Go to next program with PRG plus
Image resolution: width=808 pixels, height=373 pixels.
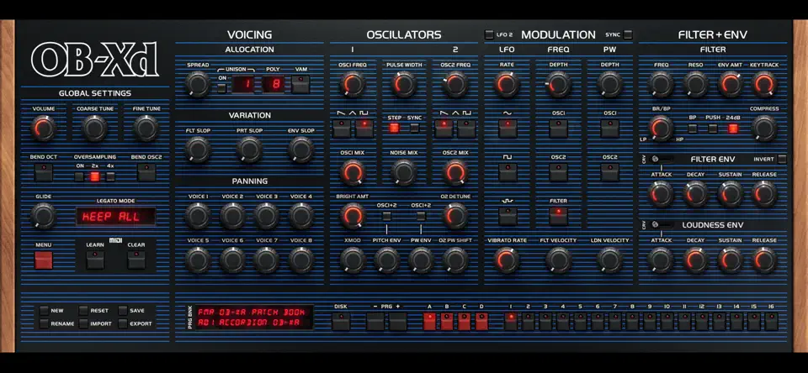(398, 321)
